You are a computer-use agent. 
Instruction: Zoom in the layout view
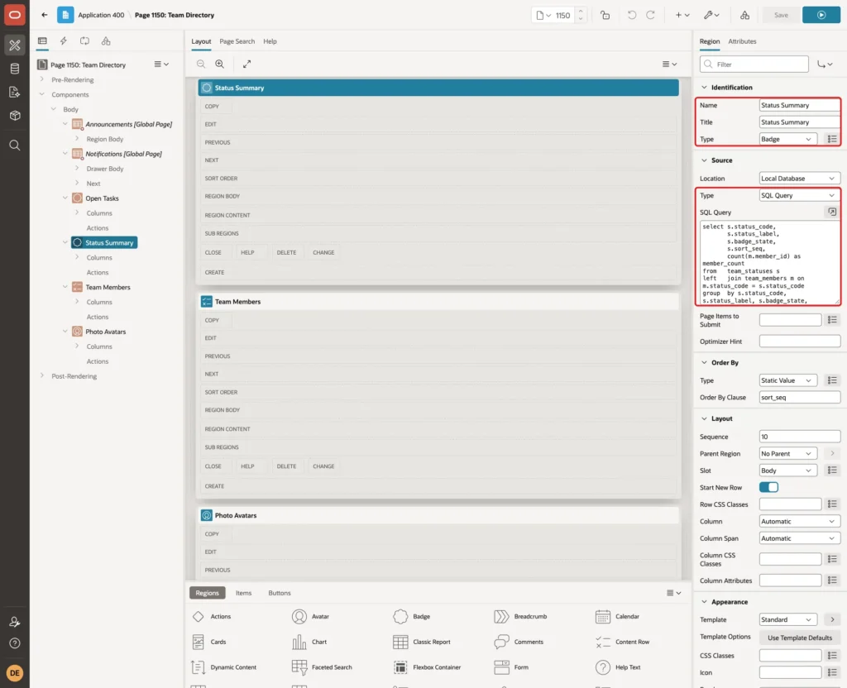click(x=220, y=64)
